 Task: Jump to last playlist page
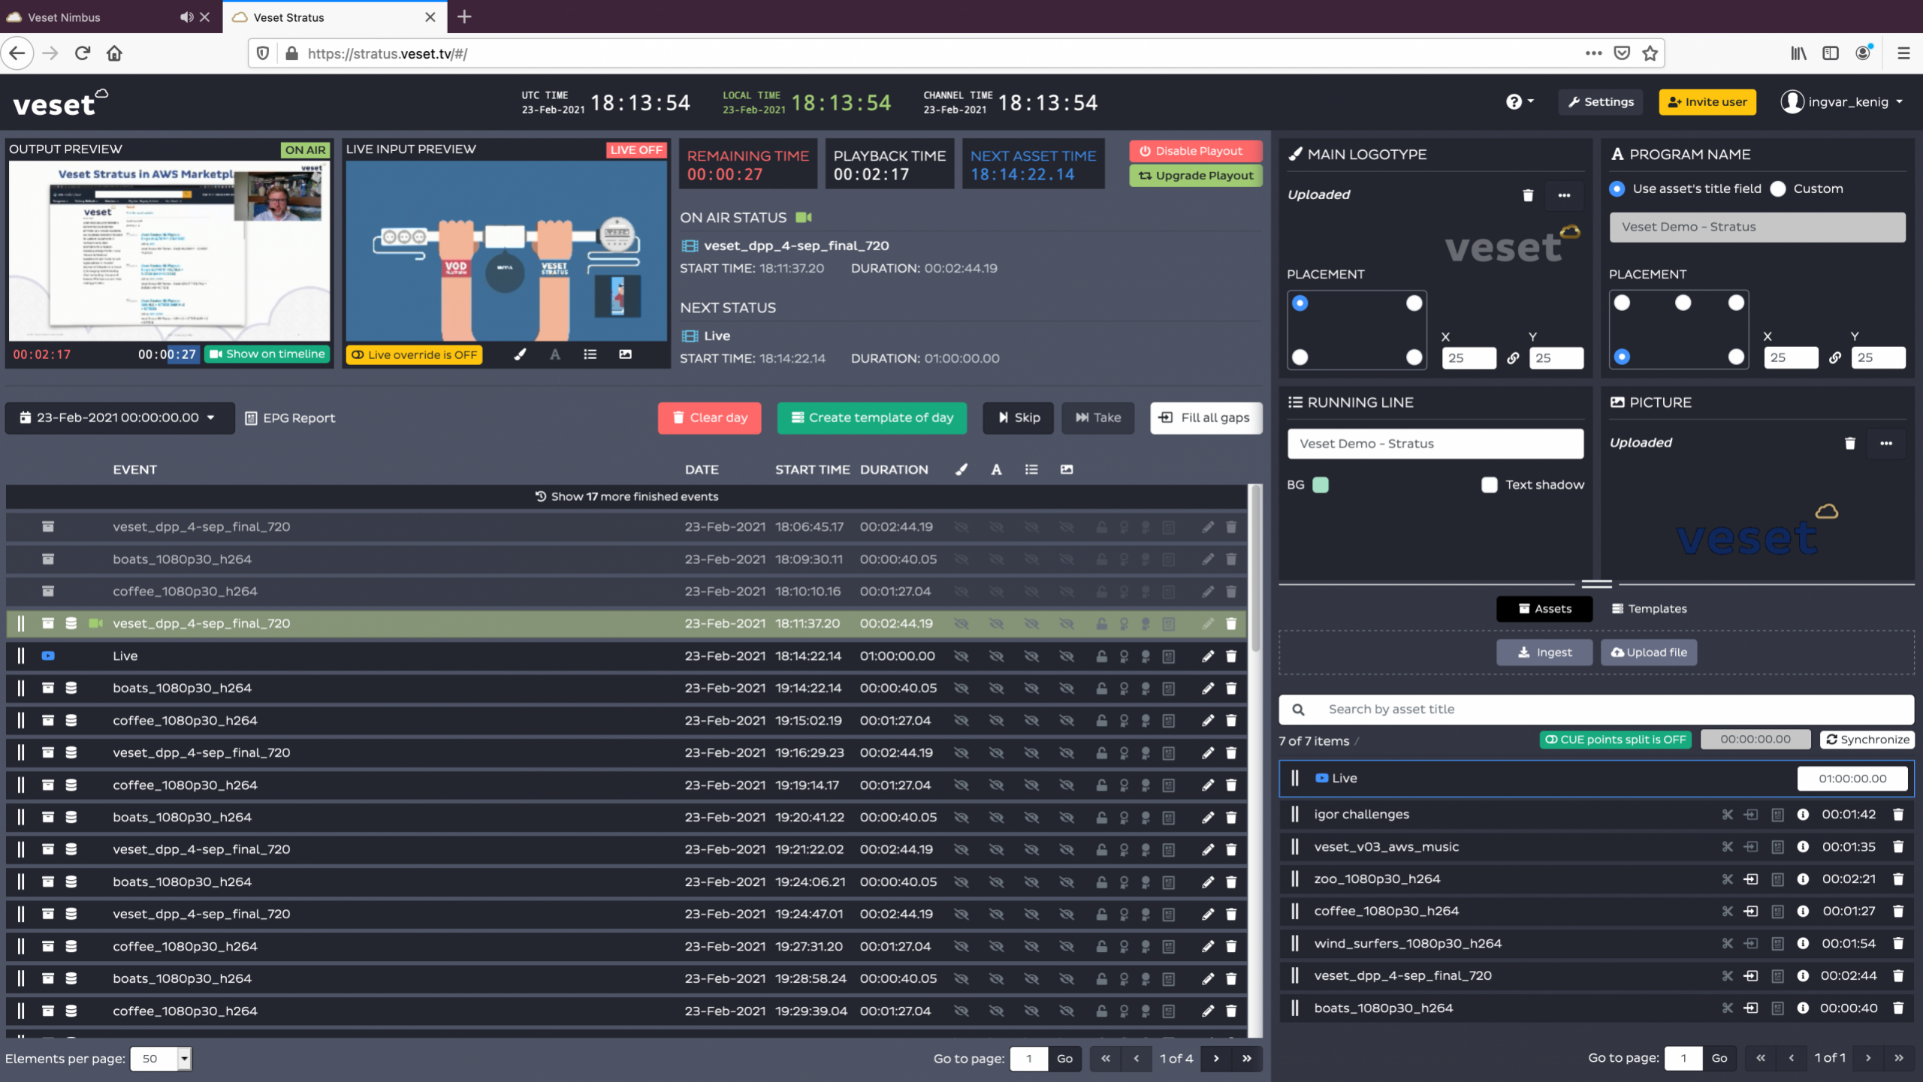(1247, 1059)
